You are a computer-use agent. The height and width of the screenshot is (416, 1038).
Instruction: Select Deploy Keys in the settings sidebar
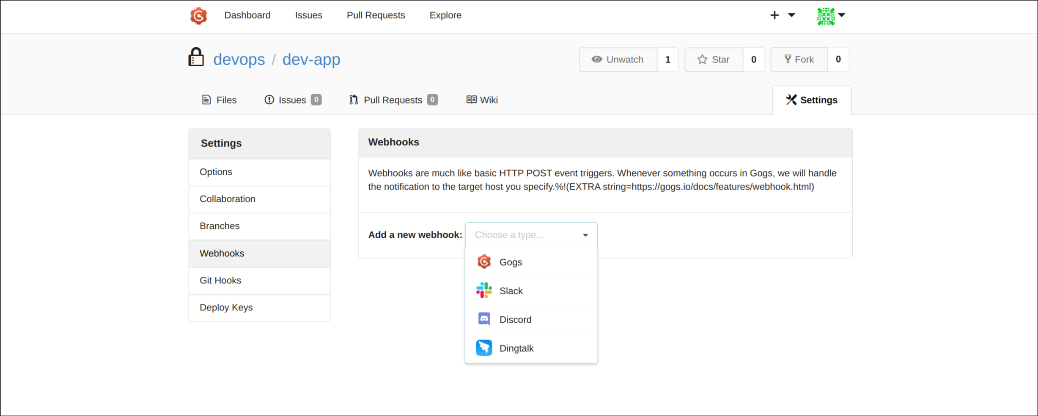pyautogui.click(x=259, y=308)
